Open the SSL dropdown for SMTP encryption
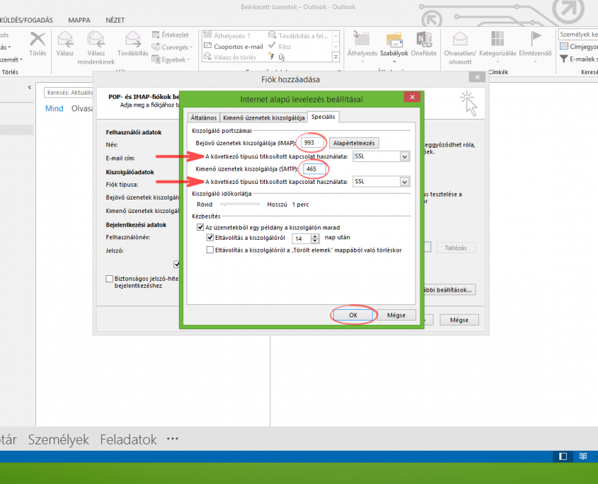This screenshot has width=598, height=484. click(405, 182)
